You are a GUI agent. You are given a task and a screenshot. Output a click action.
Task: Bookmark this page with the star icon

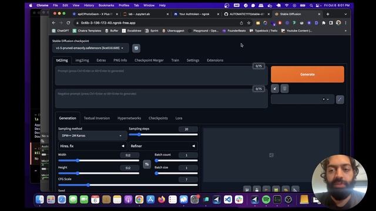tap(249, 23)
